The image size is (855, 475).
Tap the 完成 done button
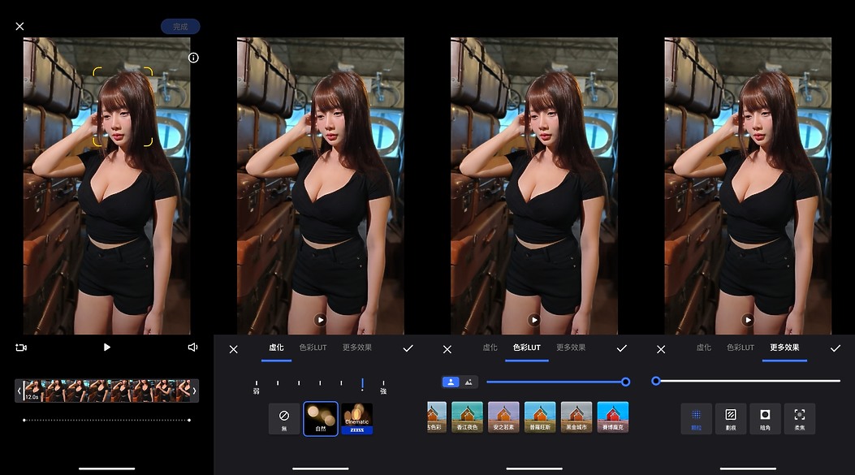coord(180,27)
